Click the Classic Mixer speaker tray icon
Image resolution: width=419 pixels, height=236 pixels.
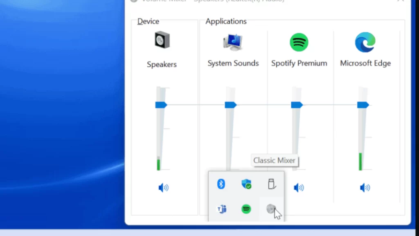[271, 209]
